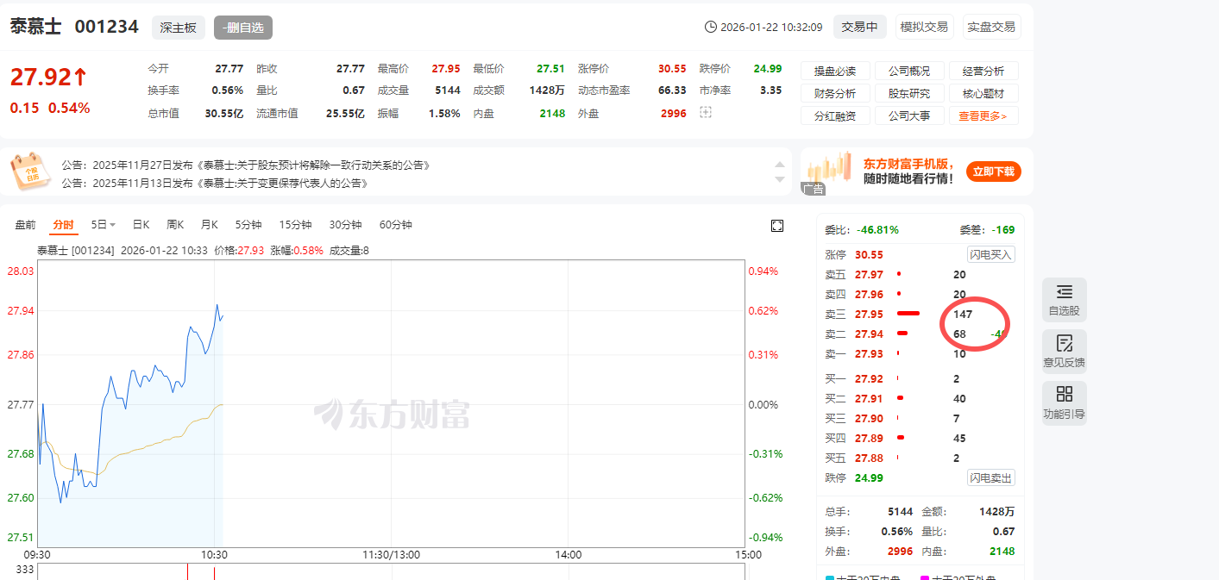The width and height of the screenshot is (1219, 580).
Task: Open the 股东预计将解除一致行动关系 announcement link
Action: [x=314, y=165]
